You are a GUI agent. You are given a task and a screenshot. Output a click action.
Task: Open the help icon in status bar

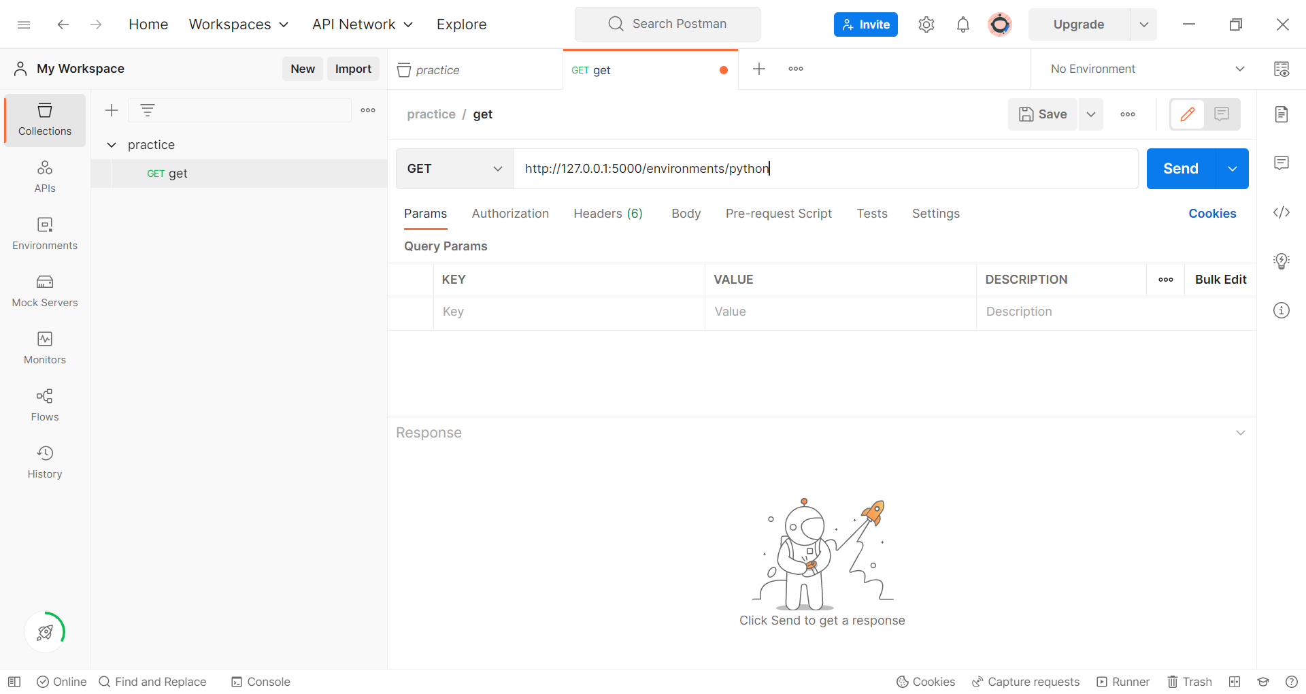[1292, 682]
